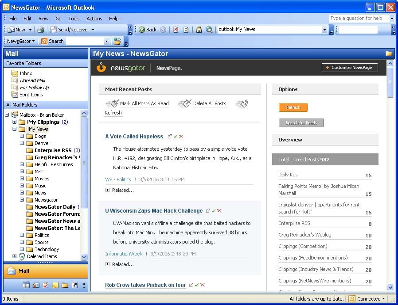
Task: Open the New item dropdown arrow
Action: [30, 30]
